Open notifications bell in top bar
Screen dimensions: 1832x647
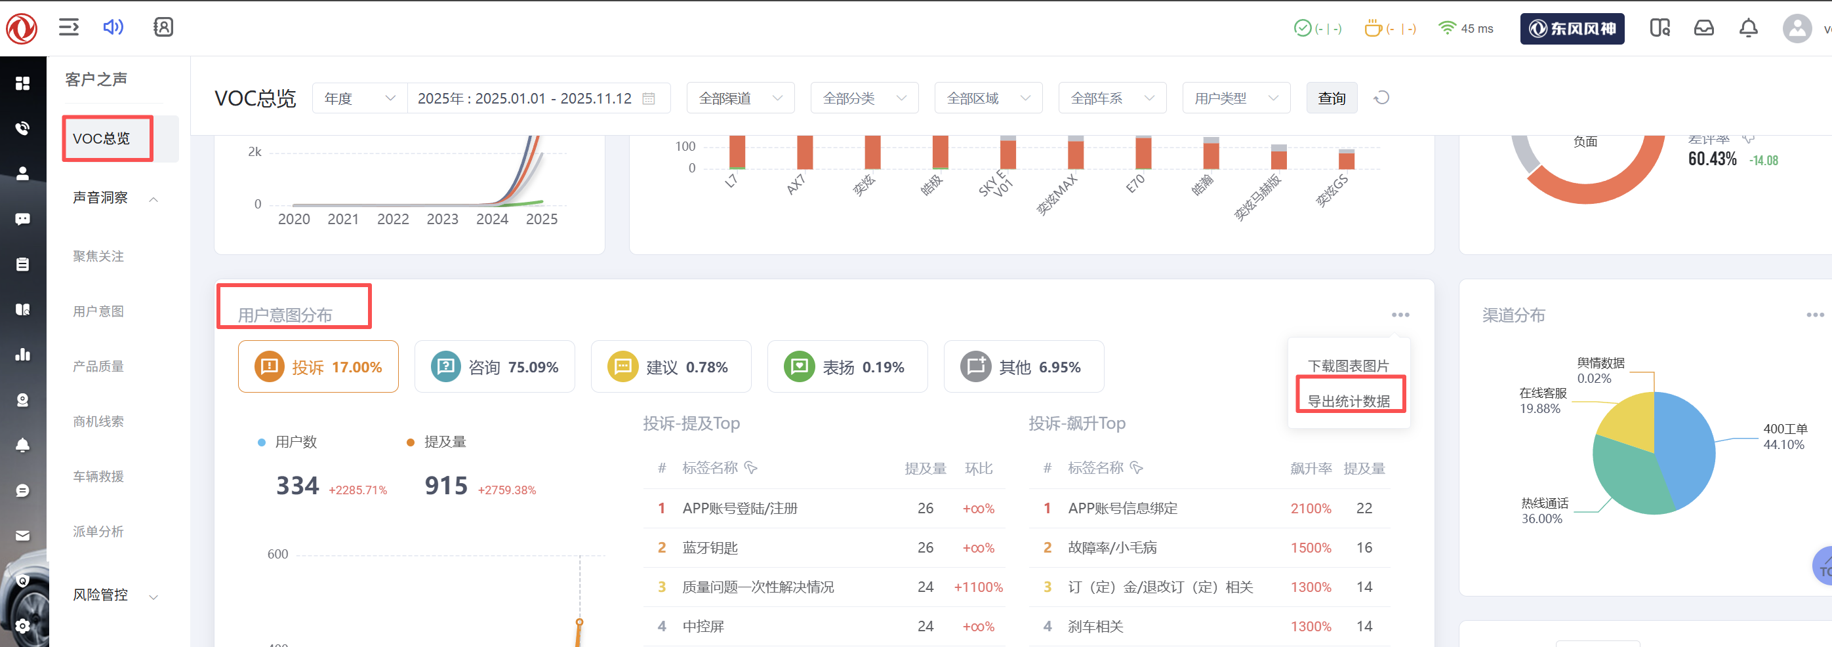(x=1748, y=28)
